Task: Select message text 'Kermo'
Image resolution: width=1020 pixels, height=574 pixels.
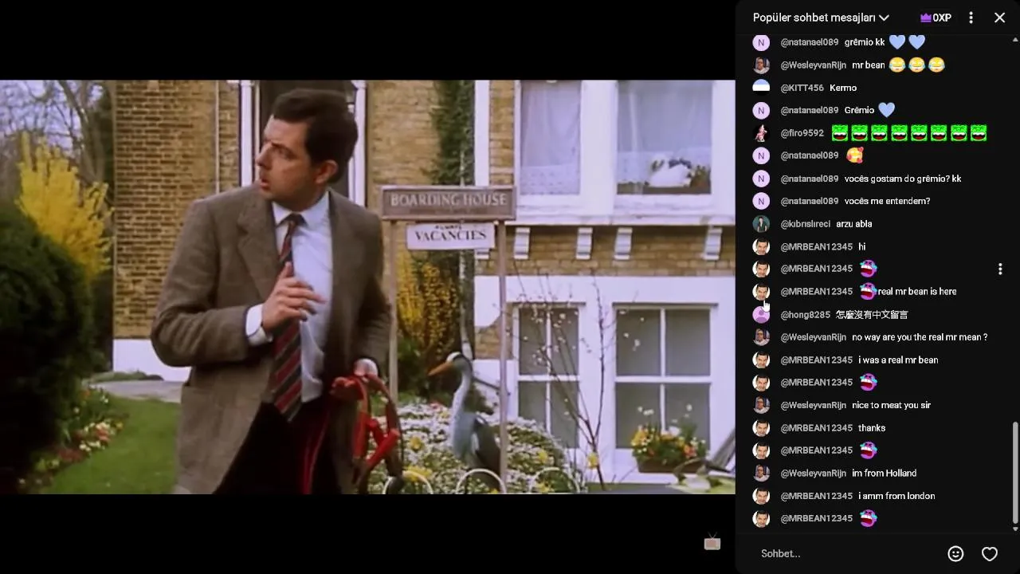Action: [x=843, y=88]
